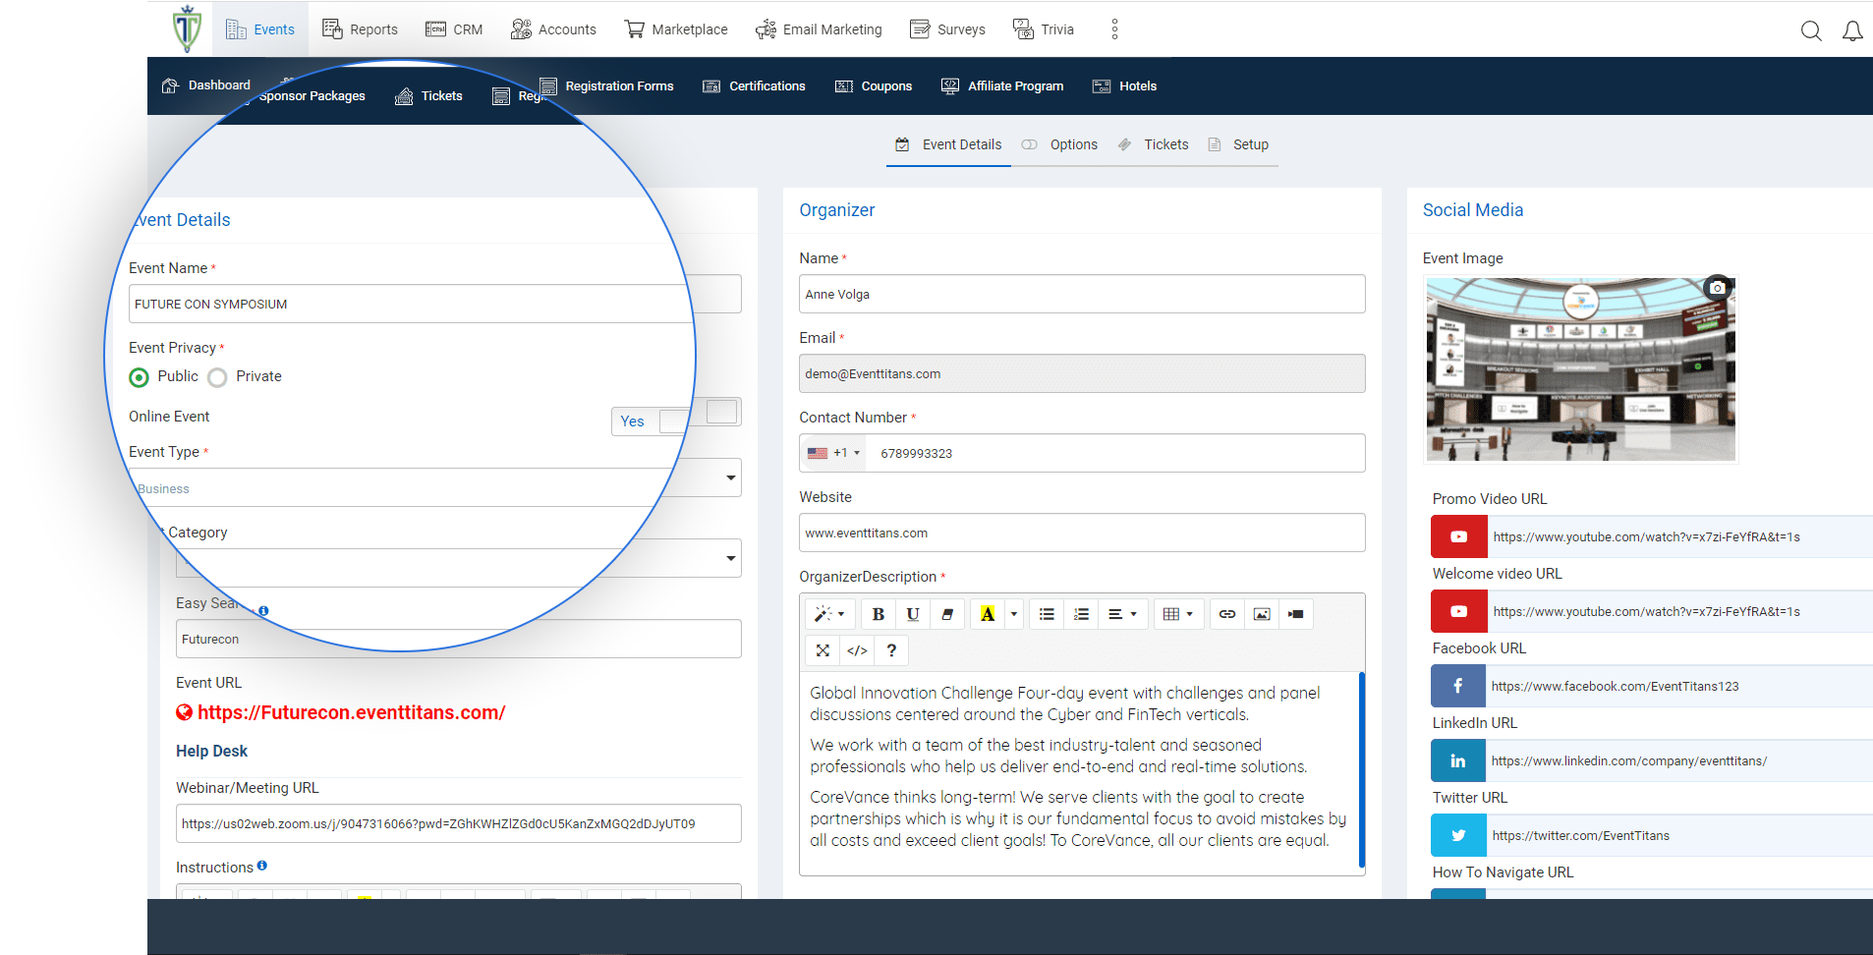Open the Futurecon event URL link
Viewport: 1873px width, 955px height.
[x=350, y=712]
